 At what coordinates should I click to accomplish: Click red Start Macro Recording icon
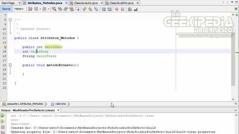pos(117,9)
